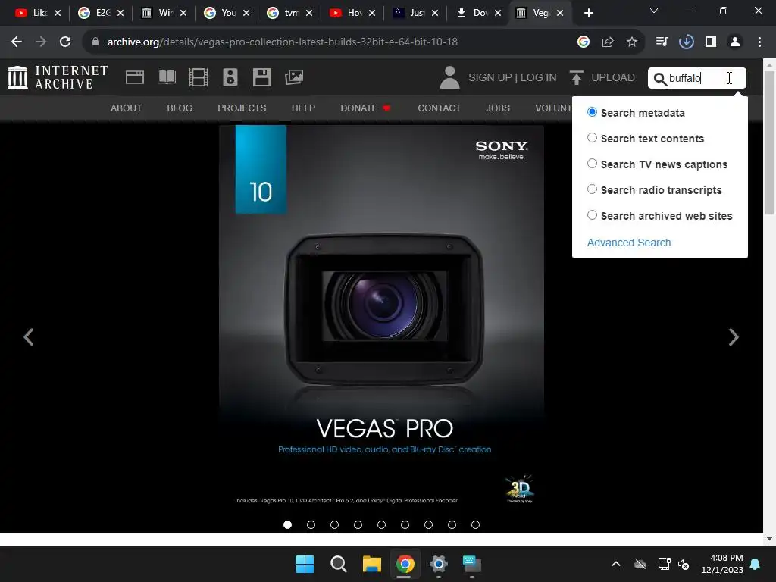
Task: Open the Chrome profile icon
Action: tap(735, 42)
